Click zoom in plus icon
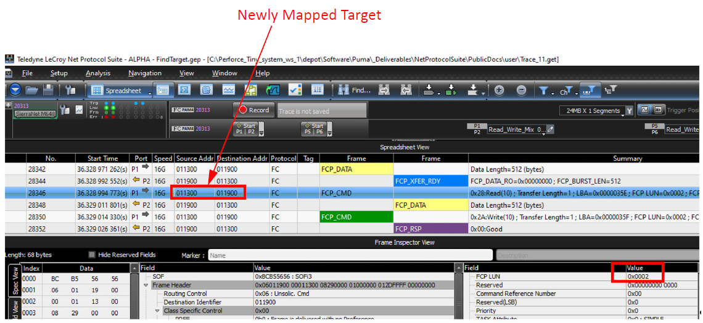Viewport: 703px width, 323px height. tap(498, 90)
